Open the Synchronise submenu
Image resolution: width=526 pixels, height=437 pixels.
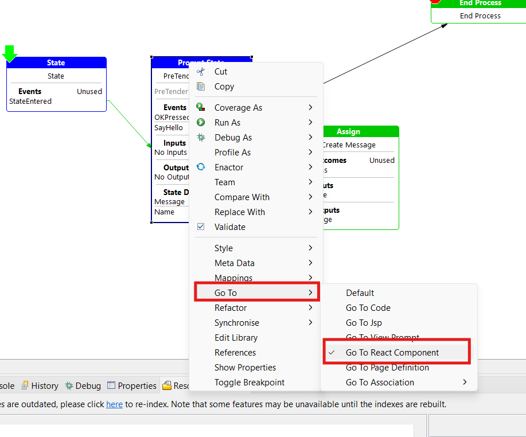256,323
